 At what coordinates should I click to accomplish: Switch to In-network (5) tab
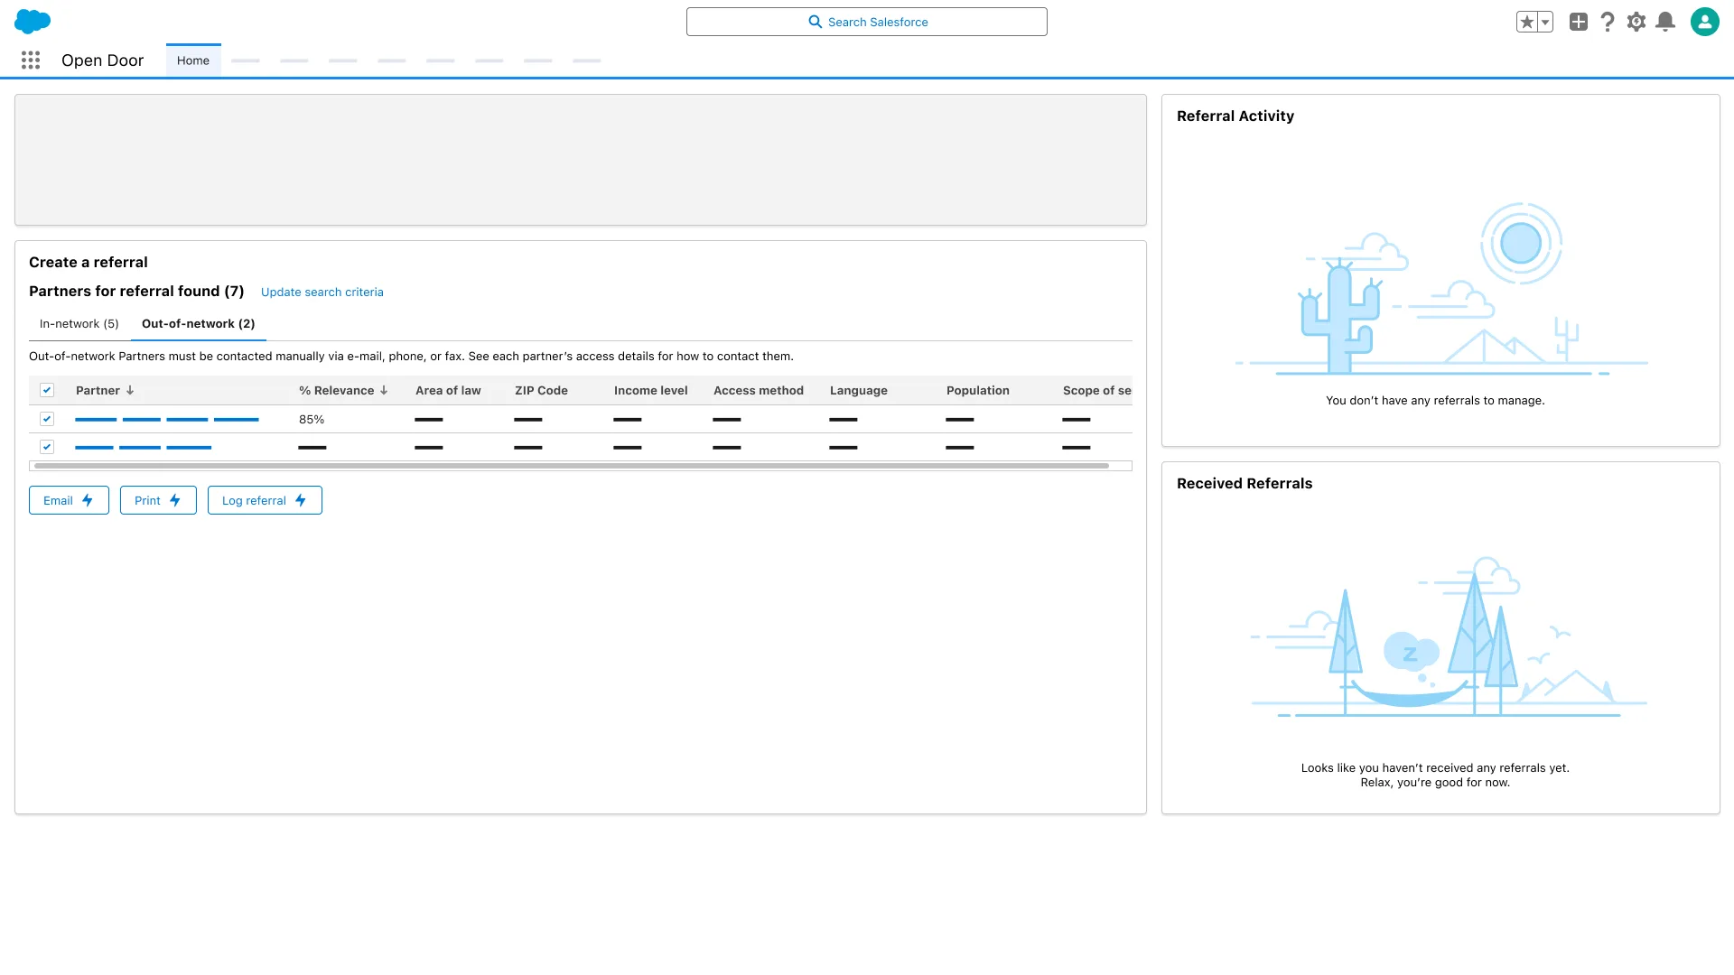[x=79, y=323]
